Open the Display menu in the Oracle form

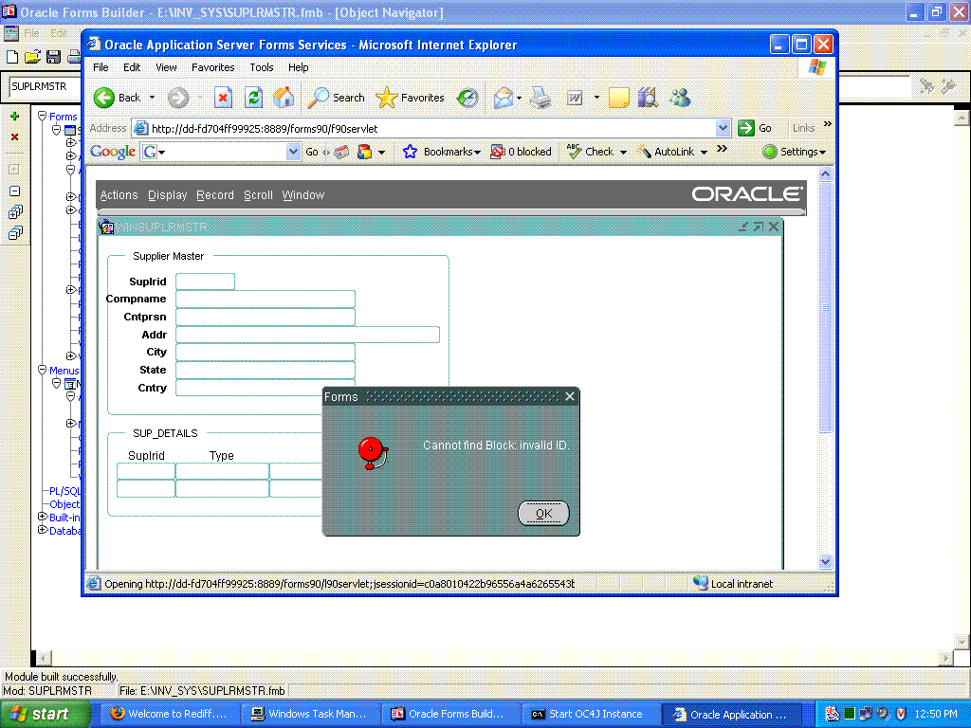coord(167,195)
